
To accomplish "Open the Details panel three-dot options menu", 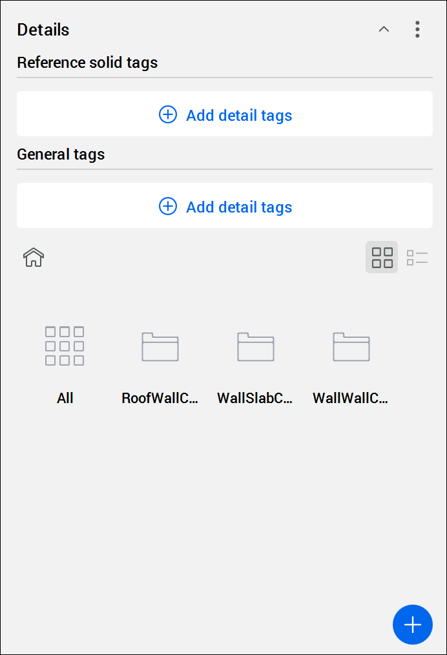I will pos(417,29).
